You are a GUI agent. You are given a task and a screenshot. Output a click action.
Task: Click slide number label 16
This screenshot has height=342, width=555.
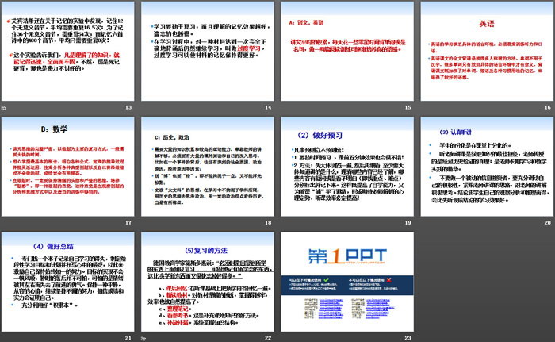click(548, 107)
